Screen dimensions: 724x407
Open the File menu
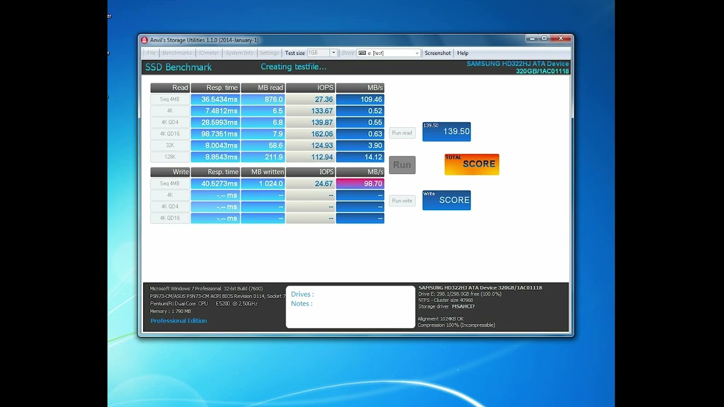[151, 53]
